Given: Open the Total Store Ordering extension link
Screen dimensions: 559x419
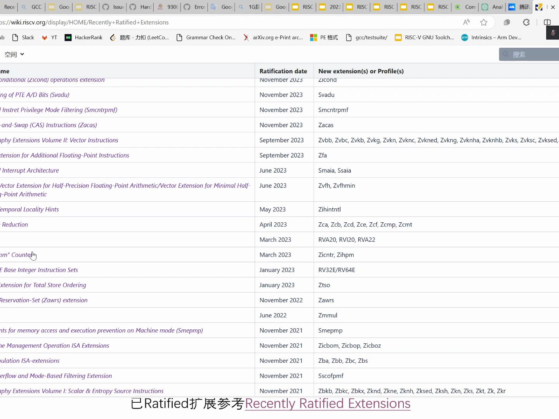Looking at the screenshot, I should click(x=43, y=285).
